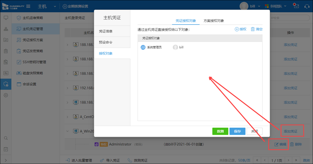The image size is (313, 164).
Task: Click the green 拨测 button
Action: pyautogui.click(x=220, y=131)
